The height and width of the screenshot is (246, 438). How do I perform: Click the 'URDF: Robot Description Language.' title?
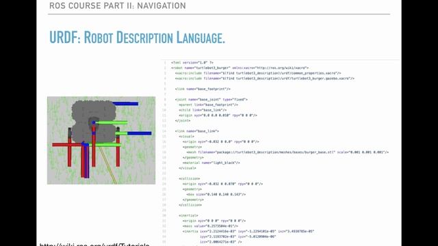click(137, 38)
